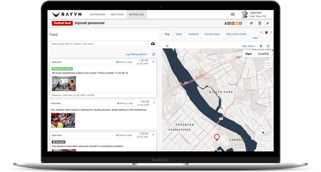Open Log filtering options link
Viewport: 321px width, 172px height.
136,54
